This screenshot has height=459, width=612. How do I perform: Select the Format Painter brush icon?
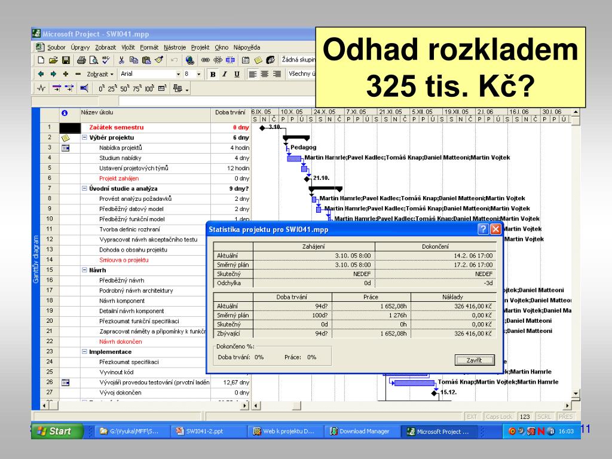158,60
